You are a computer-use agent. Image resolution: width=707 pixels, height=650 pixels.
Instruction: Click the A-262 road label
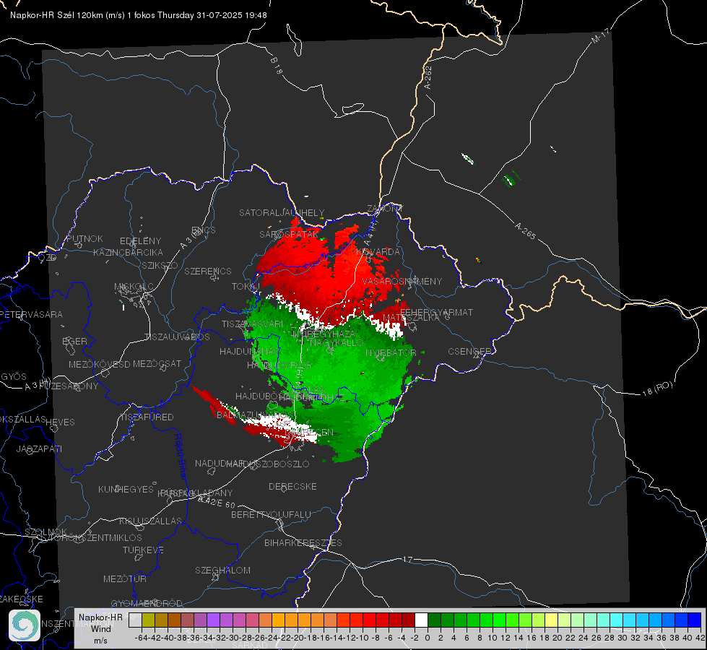point(428,77)
